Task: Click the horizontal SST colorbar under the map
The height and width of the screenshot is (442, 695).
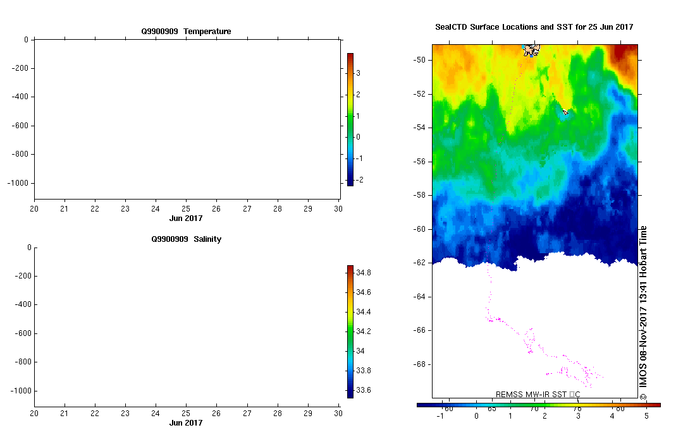Action: click(539, 405)
